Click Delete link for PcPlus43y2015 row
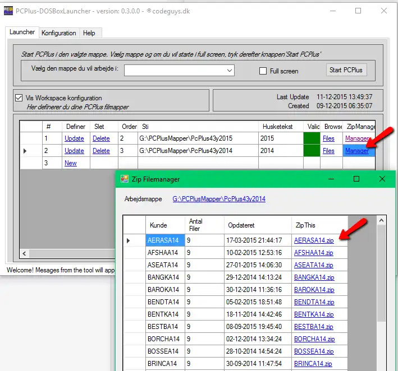 coord(101,138)
